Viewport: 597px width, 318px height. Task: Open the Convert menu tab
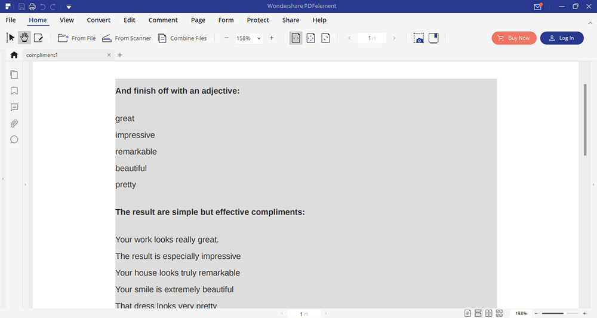click(99, 20)
